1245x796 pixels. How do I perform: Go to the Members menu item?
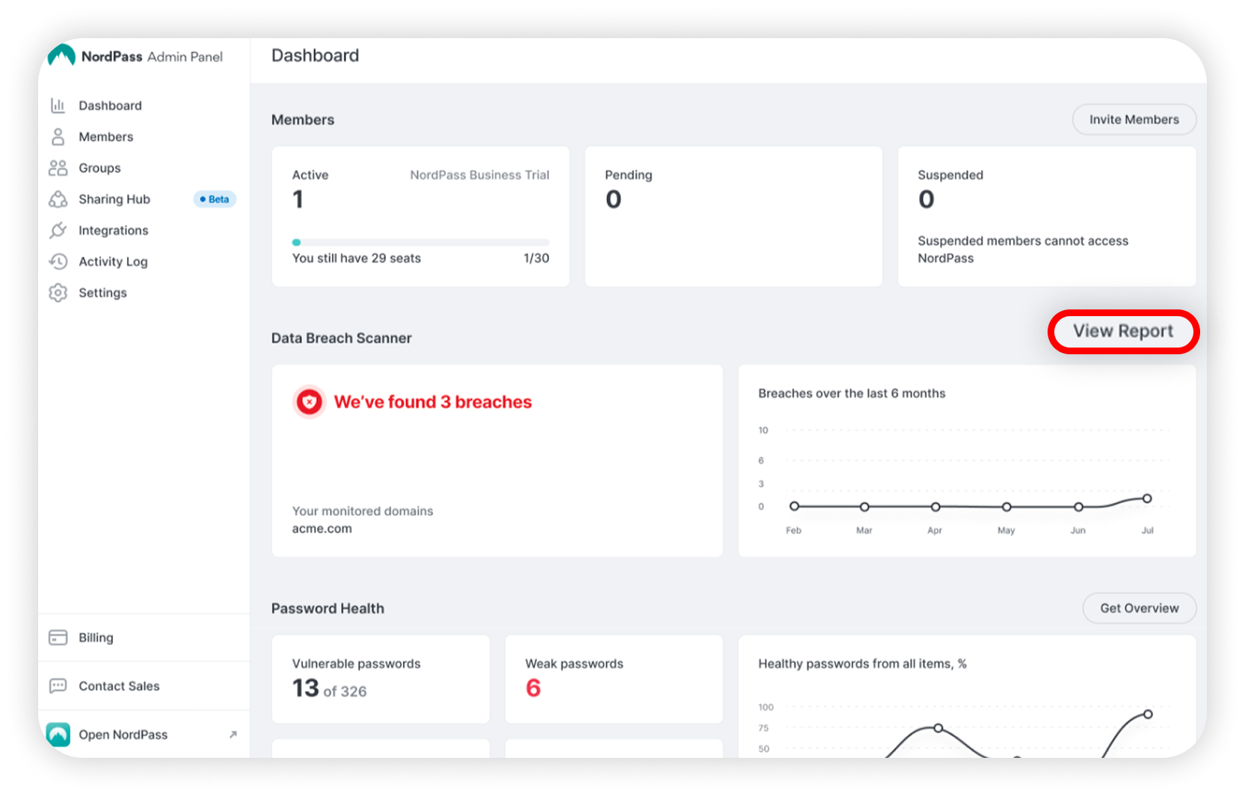click(x=105, y=137)
